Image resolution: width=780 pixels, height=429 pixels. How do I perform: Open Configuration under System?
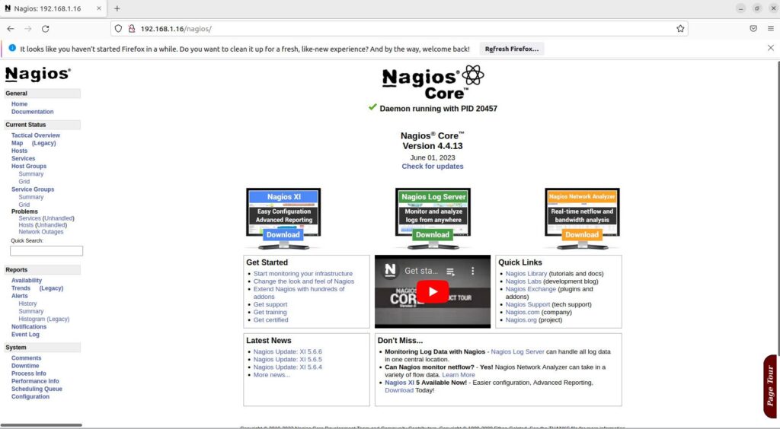pos(30,397)
